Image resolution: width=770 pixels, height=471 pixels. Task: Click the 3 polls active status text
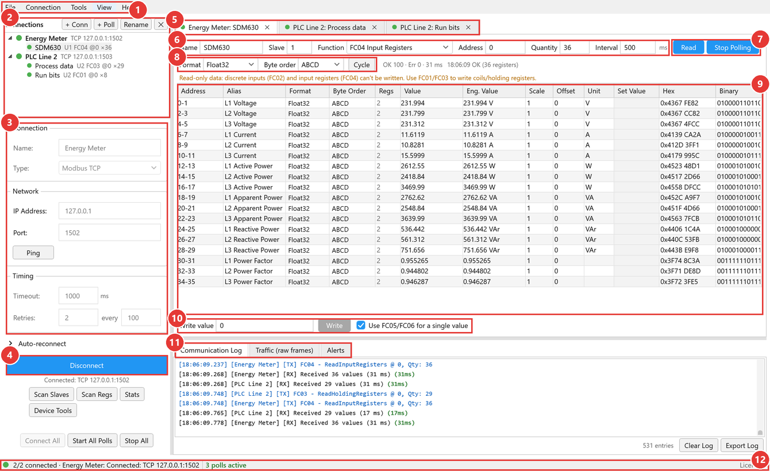(226, 465)
